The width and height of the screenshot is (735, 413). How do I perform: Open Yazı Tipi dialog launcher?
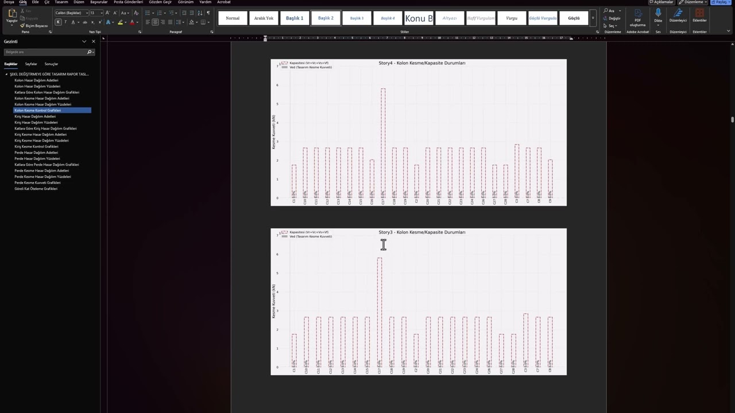click(140, 32)
